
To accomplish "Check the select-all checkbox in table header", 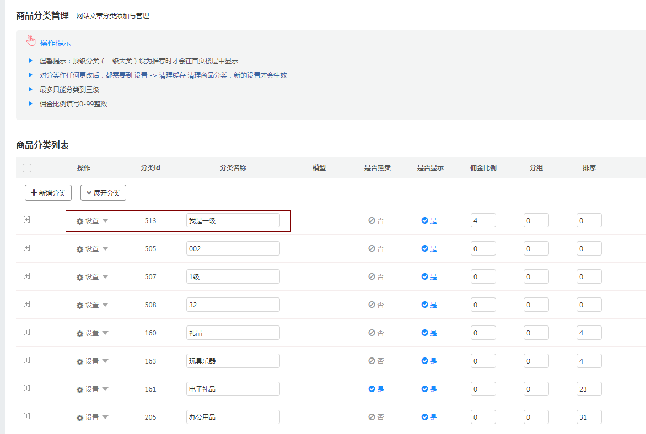I will [x=27, y=168].
